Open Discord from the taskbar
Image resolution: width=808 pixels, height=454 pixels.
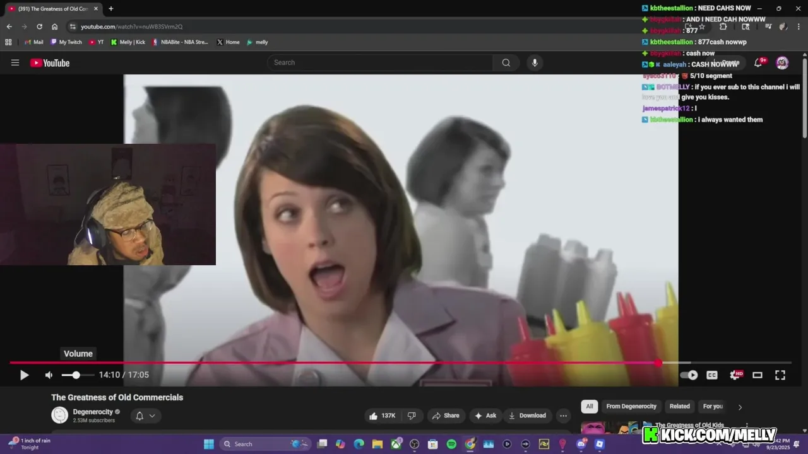point(581,444)
